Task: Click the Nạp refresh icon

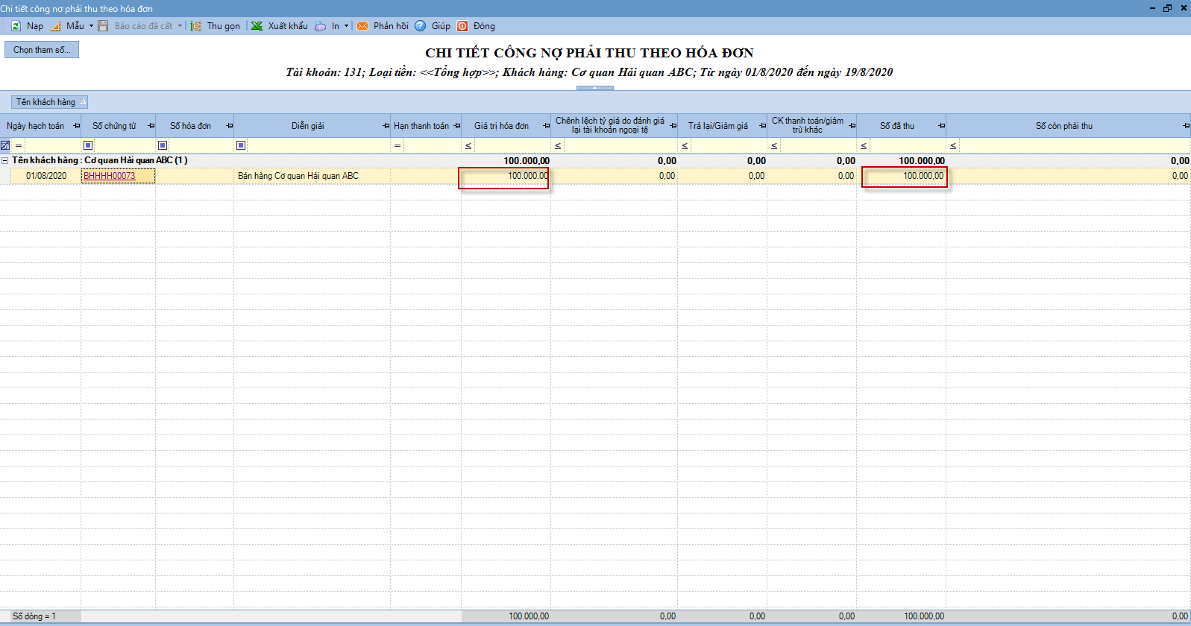Action: (x=16, y=26)
